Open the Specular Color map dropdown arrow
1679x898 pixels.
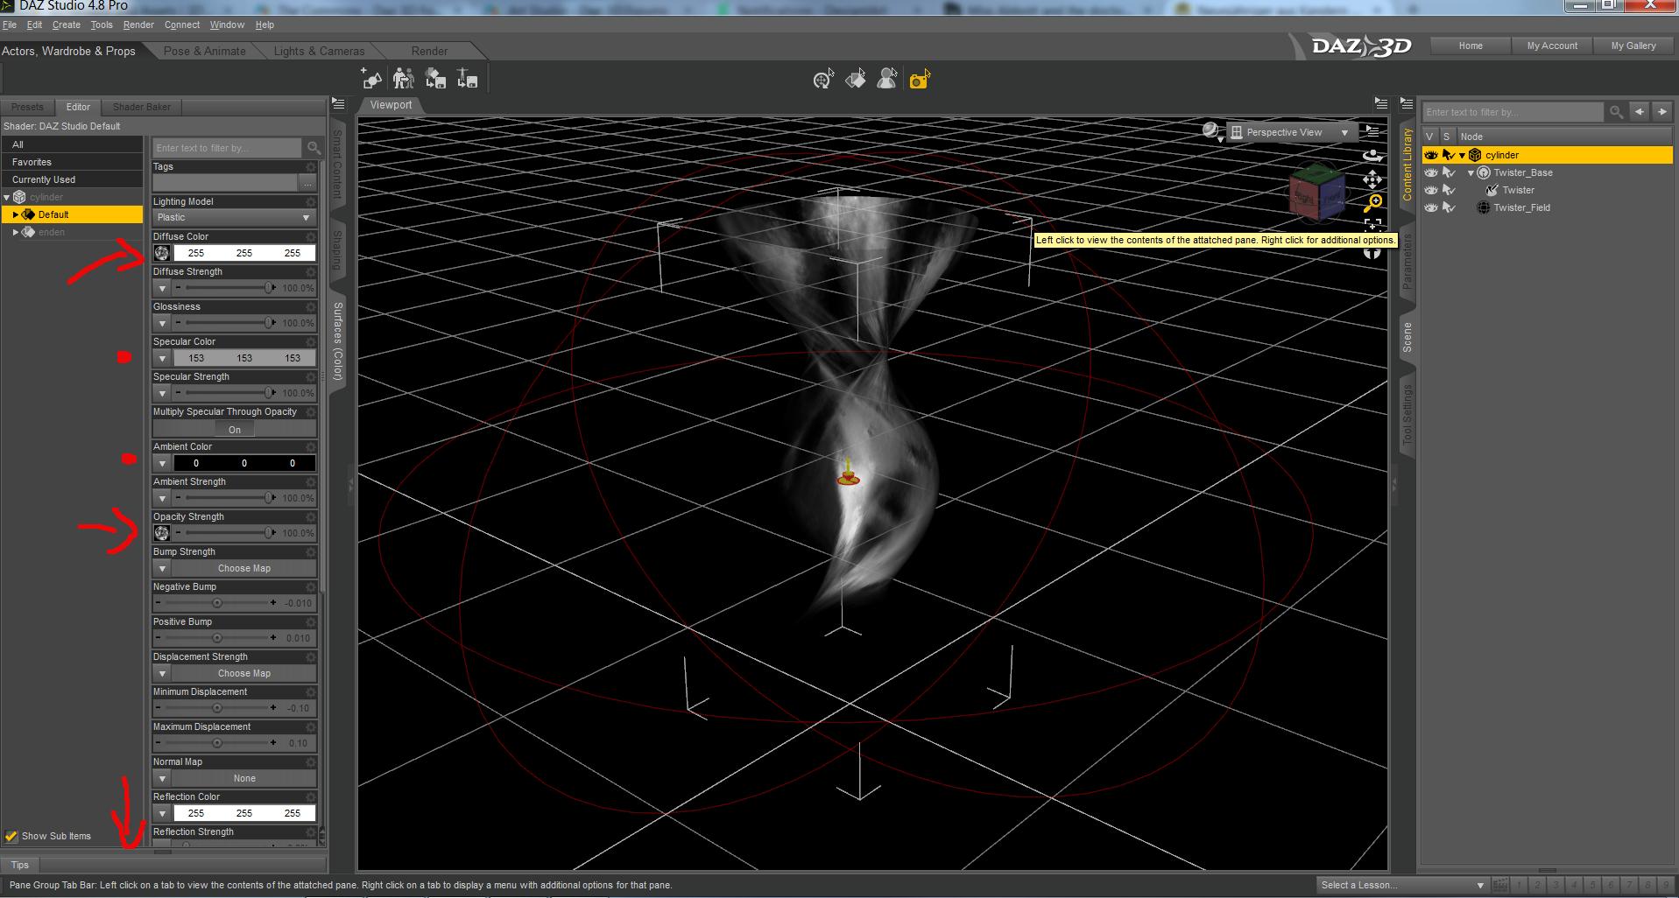(162, 358)
